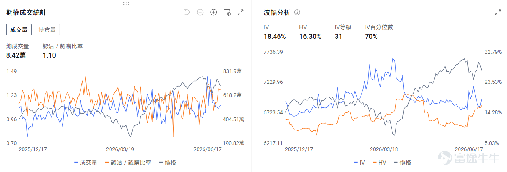
Task: Toggle the HV legend series
Action: tap(380, 162)
